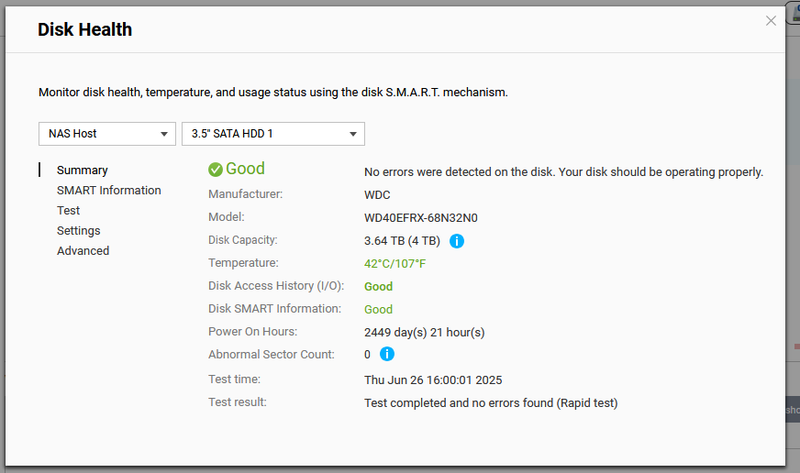Click the info icon beside Disk Capacity
This screenshot has height=473, width=800.
coord(457,240)
